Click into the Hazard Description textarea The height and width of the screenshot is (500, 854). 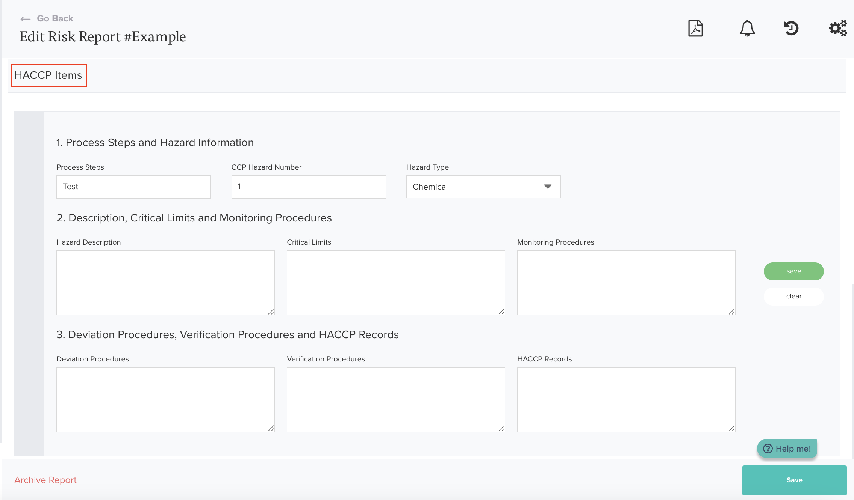(165, 282)
